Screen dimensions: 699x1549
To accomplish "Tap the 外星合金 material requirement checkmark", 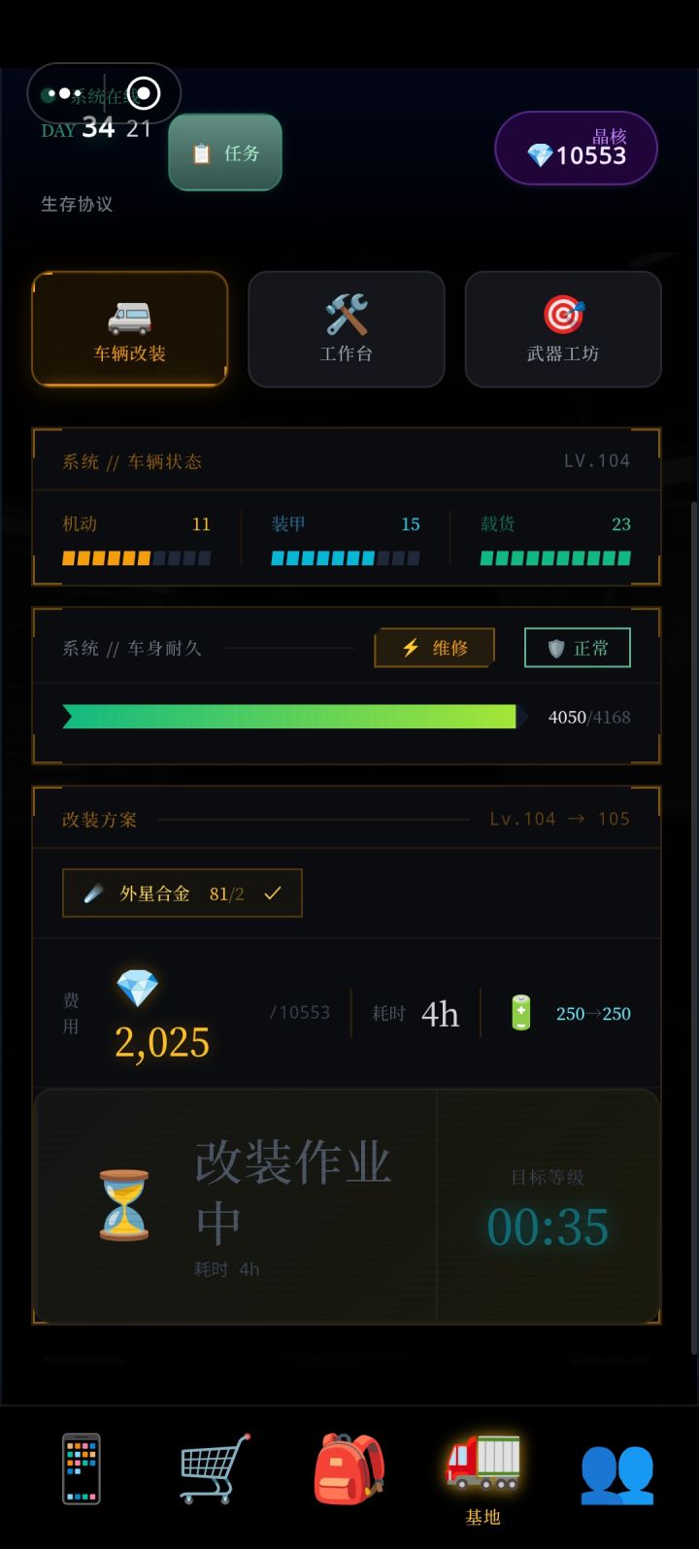I will click(x=273, y=893).
